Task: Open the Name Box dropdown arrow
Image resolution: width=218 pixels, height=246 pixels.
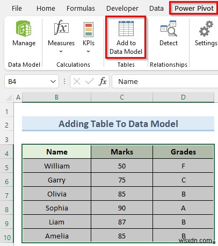Action: point(53,82)
